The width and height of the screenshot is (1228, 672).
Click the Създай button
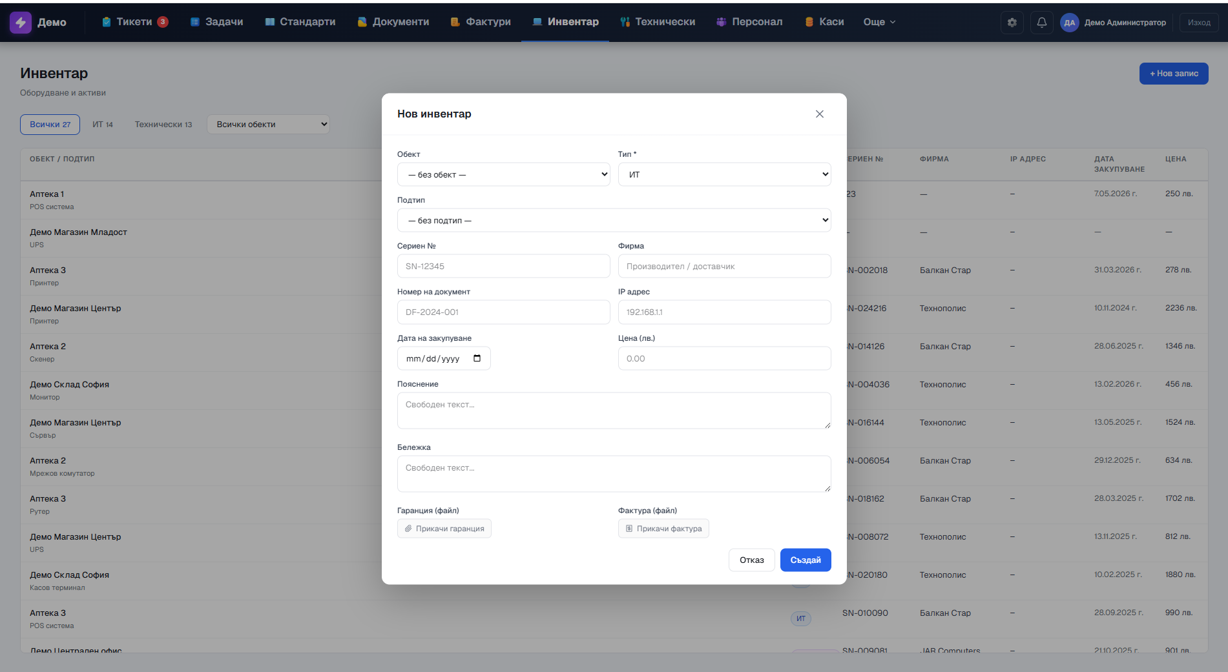[806, 560]
